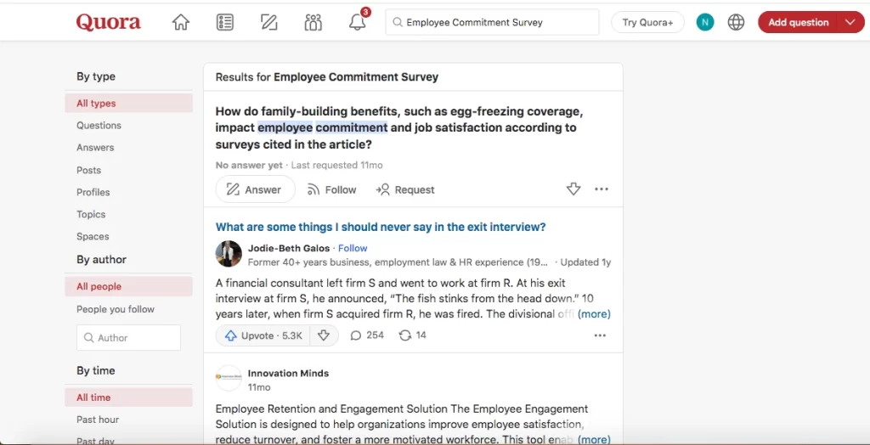Select All types filter
The width and height of the screenshot is (870, 445).
coord(129,104)
